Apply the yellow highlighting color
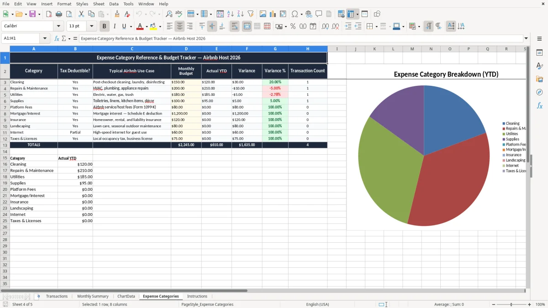This screenshot has width=548, height=308. pyautogui.click(x=153, y=26)
